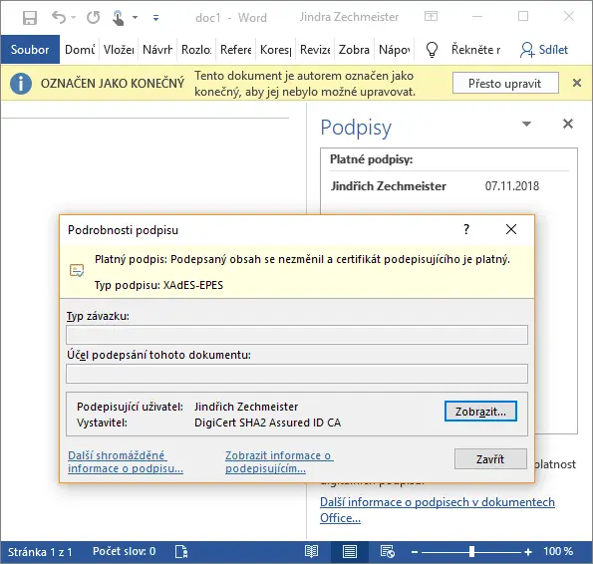Image resolution: width=593 pixels, height=564 pixels.
Task: Switch to the Domů tab
Action: (x=80, y=49)
